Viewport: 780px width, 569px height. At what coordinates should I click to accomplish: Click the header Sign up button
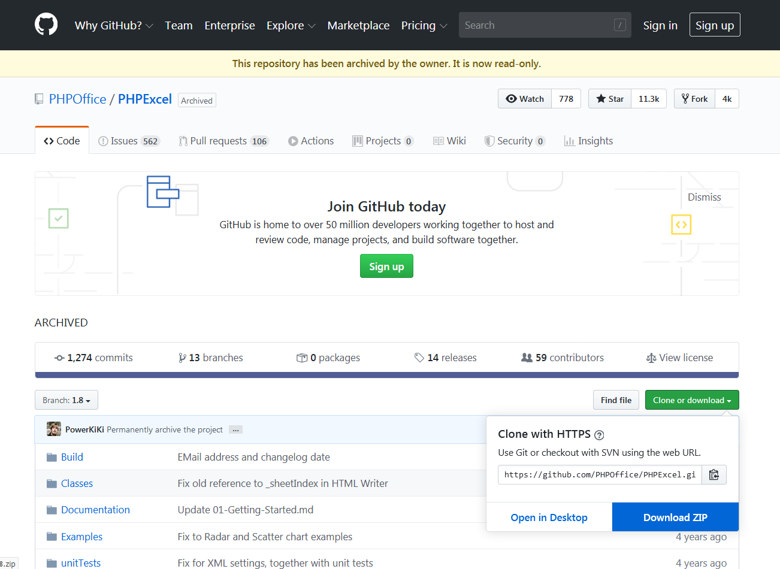pos(715,25)
